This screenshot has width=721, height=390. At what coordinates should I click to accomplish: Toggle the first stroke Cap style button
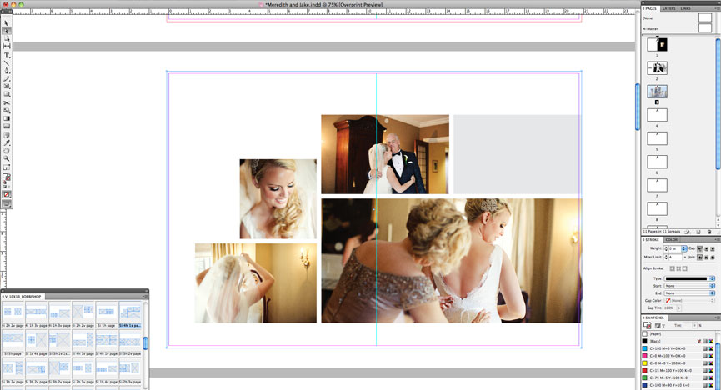click(699, 248)
